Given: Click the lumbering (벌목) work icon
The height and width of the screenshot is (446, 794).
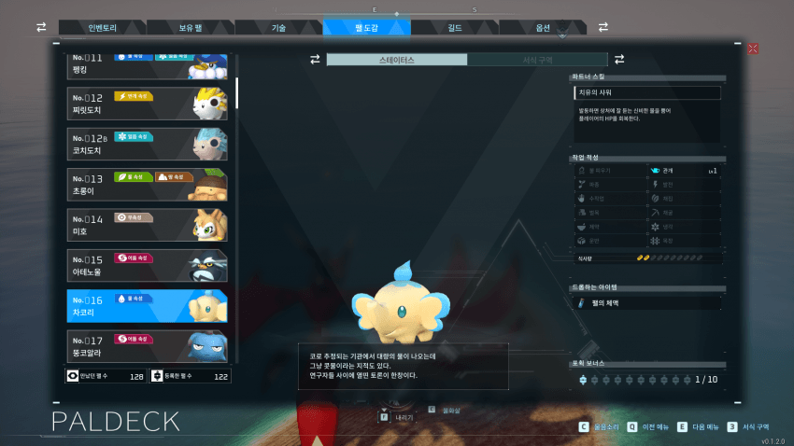Looking at the screenshot, I should [x=582, y=213].
